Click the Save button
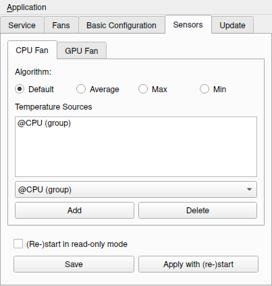 [x=74, y=264]
